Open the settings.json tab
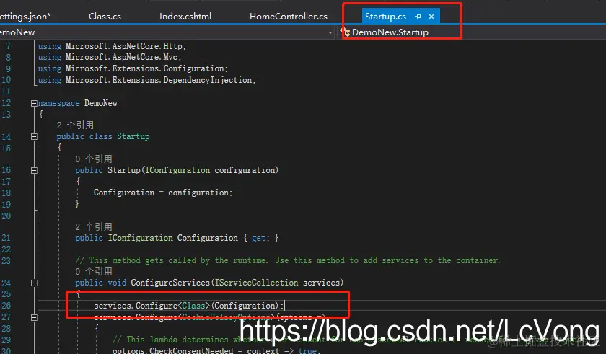606x354 pixels. coord(25,17)
